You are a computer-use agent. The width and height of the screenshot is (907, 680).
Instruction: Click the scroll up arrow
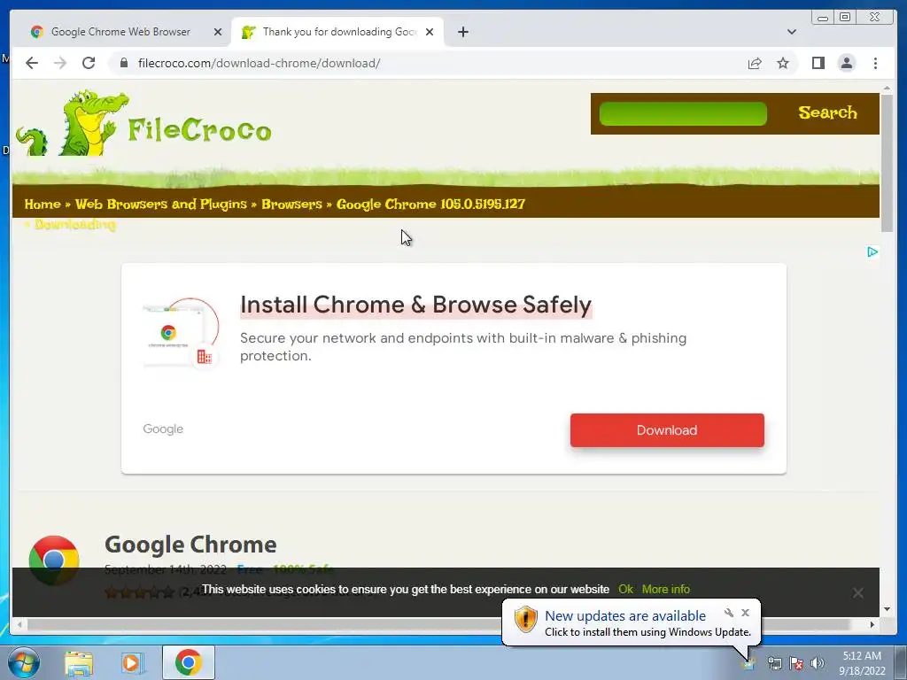(x=887, y=88)
